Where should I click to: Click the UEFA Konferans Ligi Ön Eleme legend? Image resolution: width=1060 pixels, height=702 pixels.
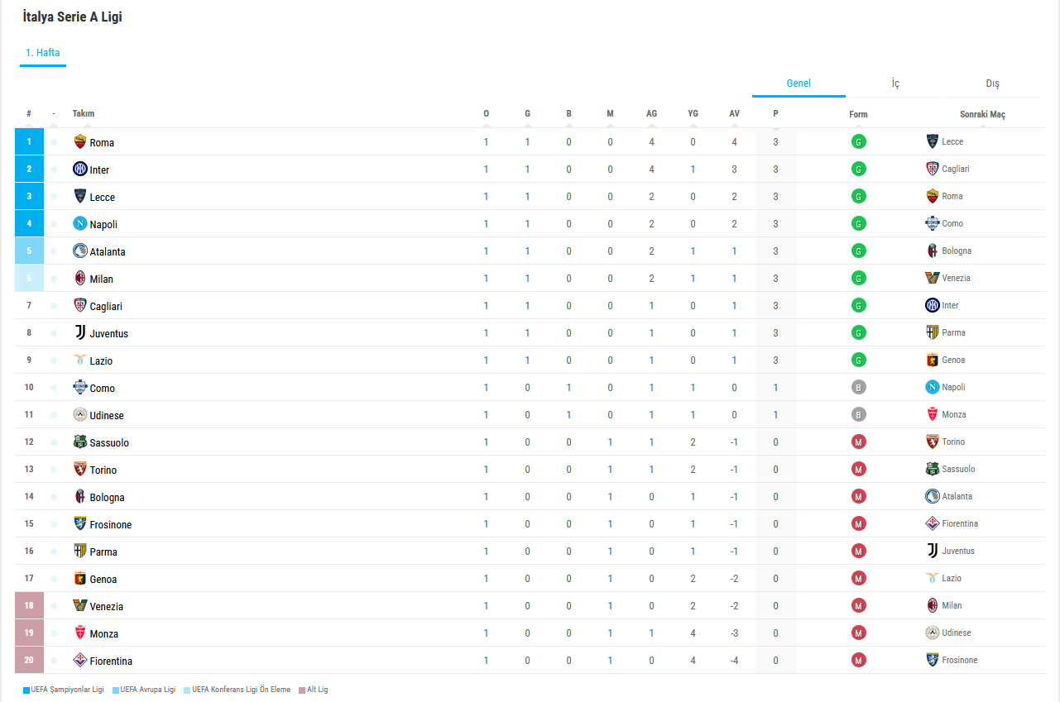coord(237,690)
